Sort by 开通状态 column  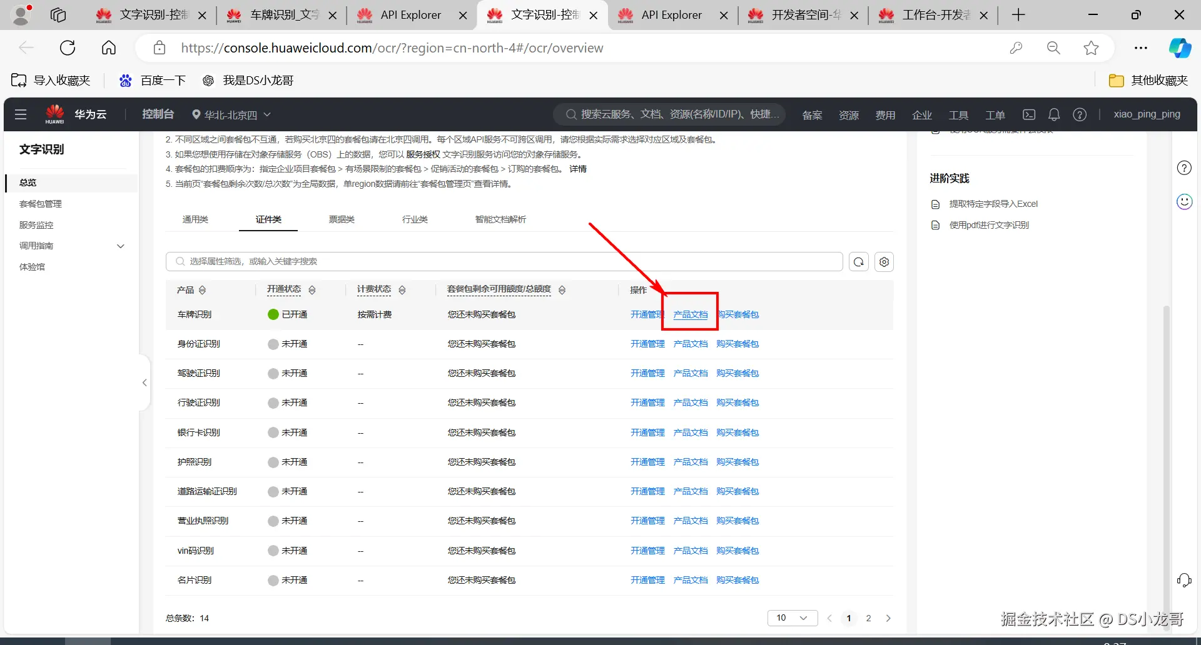[312, 290]
